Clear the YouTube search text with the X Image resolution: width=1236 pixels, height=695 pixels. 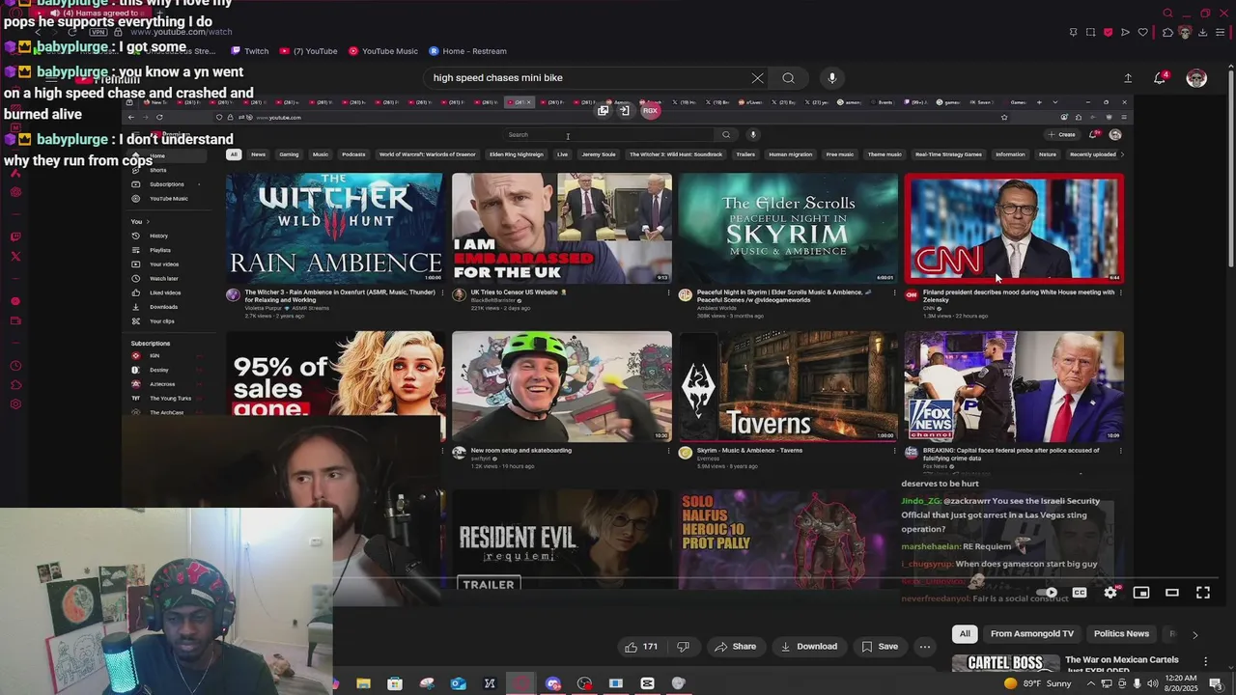click(x=757, y=78)
